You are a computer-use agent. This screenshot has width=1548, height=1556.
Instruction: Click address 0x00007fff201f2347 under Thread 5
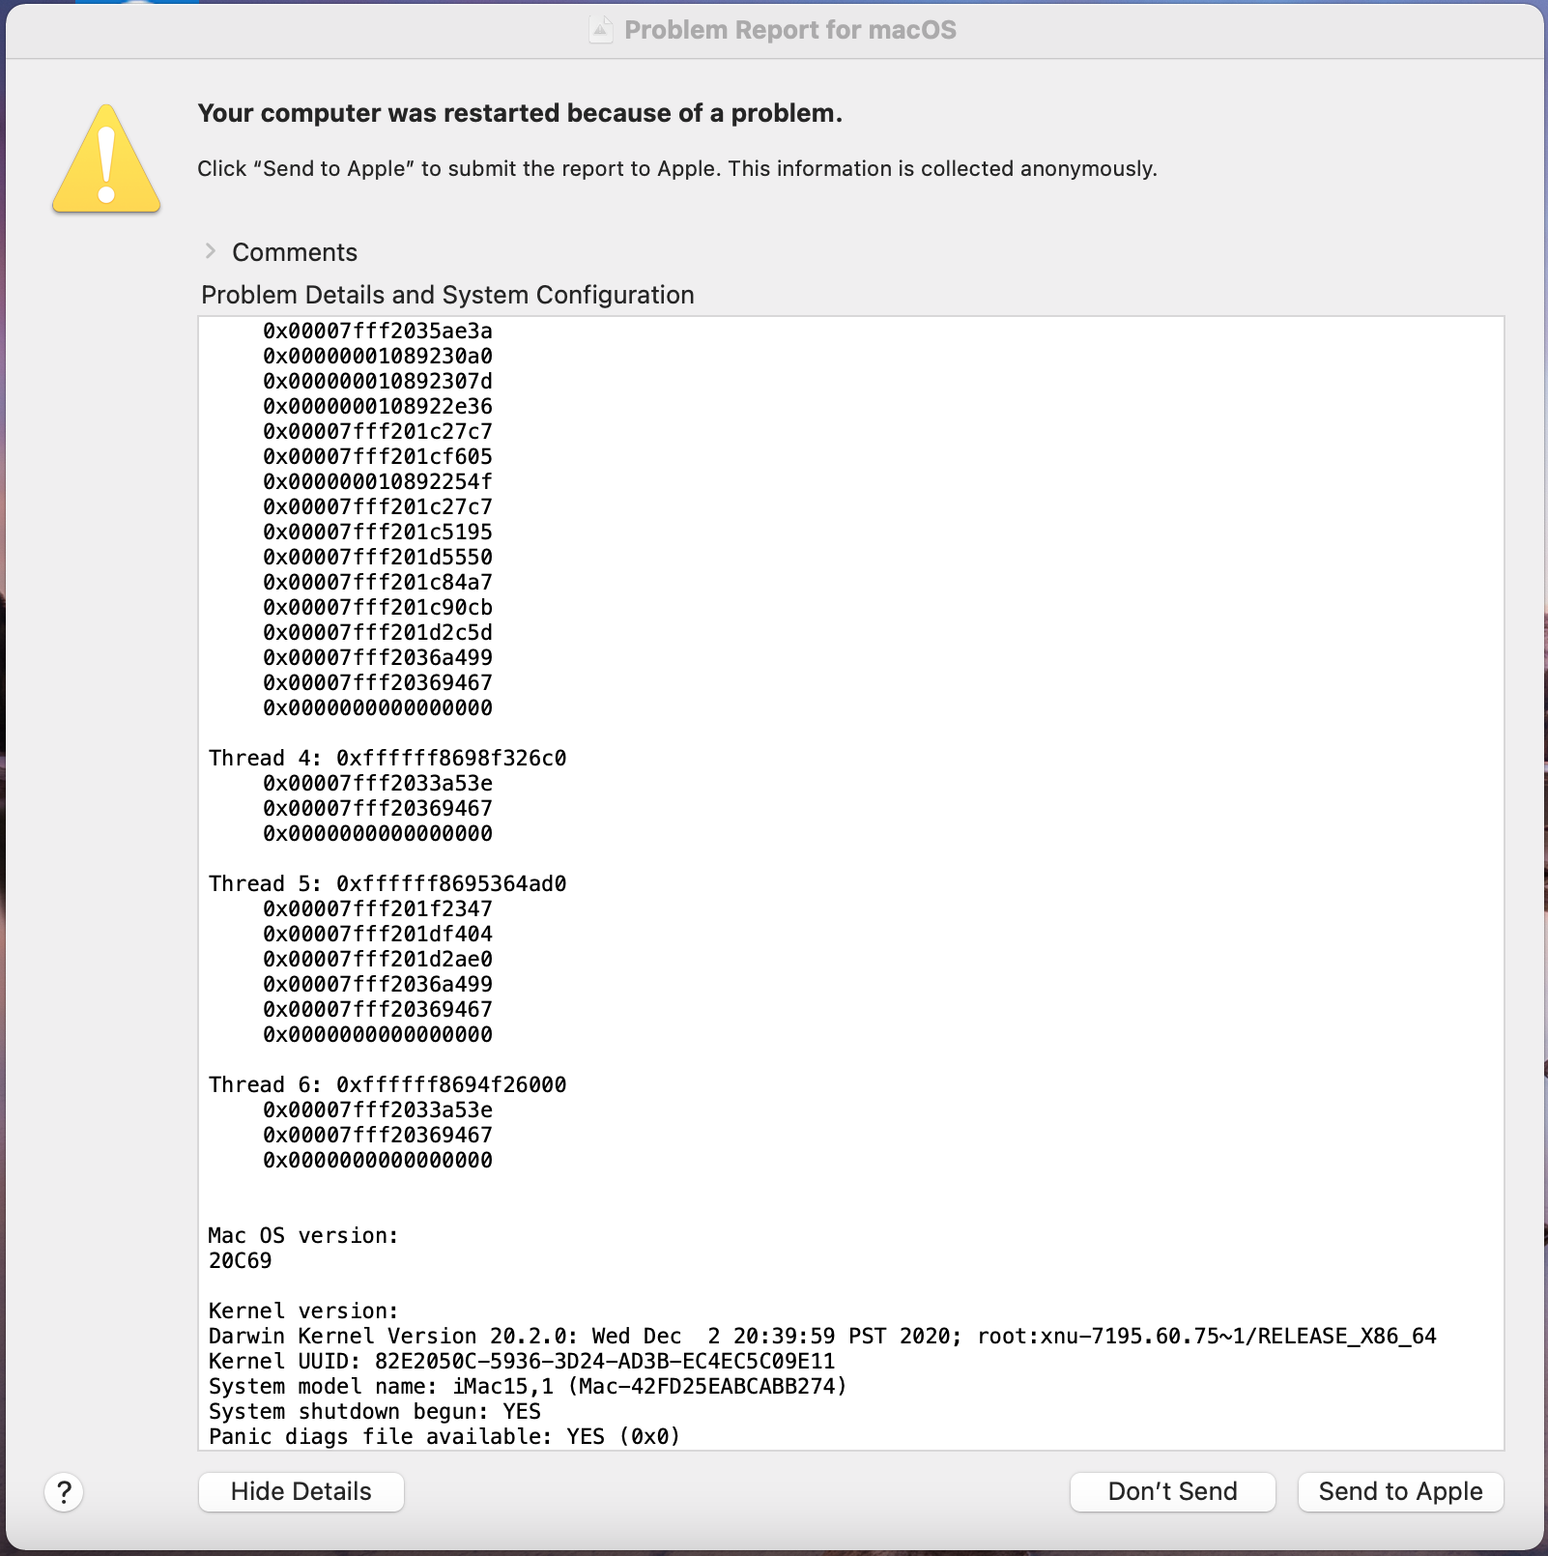[x=378, y=908]
